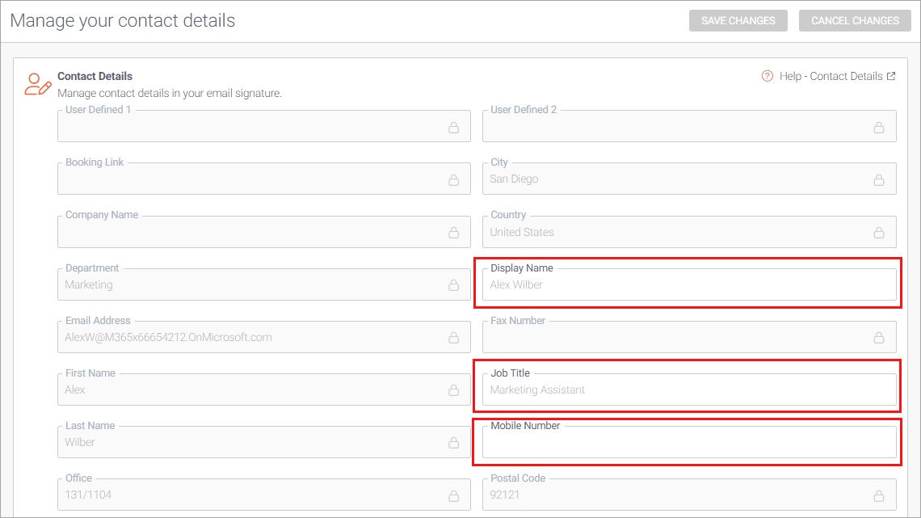921x518 pixels.
Task: Click into the Display Name field
Action: (x=688, y=285)
